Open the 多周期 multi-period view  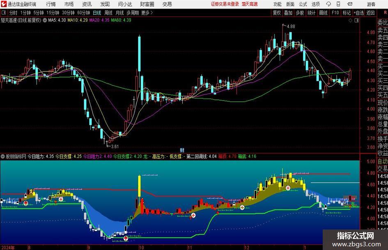133,13
